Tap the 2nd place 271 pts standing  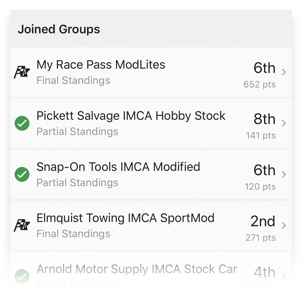[x=261, y=228]
